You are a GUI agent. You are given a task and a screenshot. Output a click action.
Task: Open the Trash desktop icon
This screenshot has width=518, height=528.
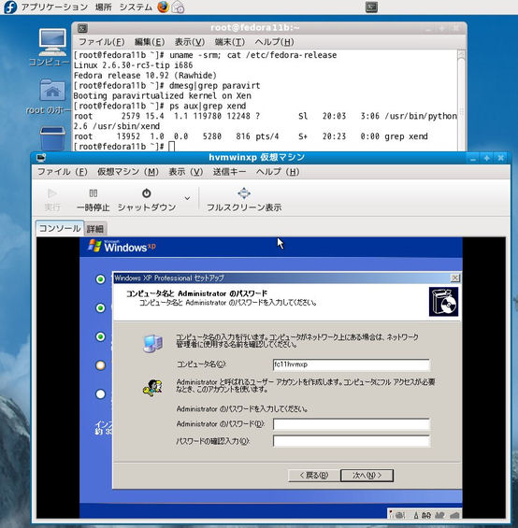pos(52,138)
